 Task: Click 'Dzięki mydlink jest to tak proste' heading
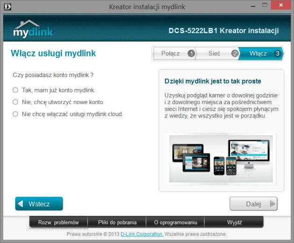tap(213, 81)
